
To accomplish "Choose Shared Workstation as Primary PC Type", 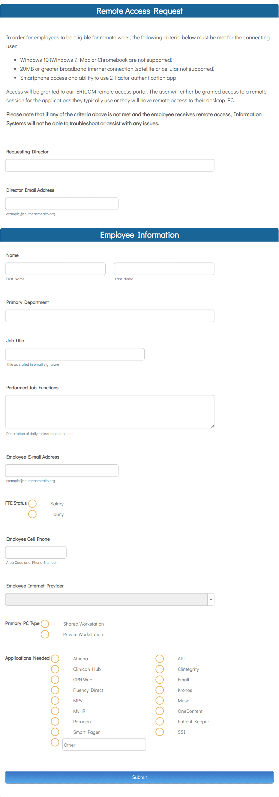I will (45, 624).
